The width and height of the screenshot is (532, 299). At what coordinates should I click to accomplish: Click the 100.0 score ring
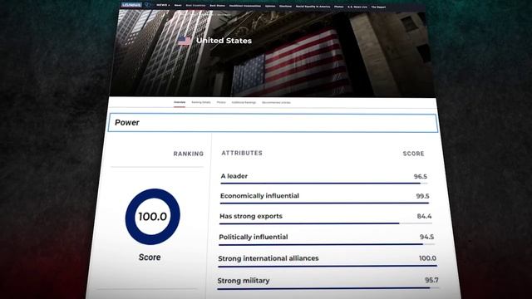point(153,217)
